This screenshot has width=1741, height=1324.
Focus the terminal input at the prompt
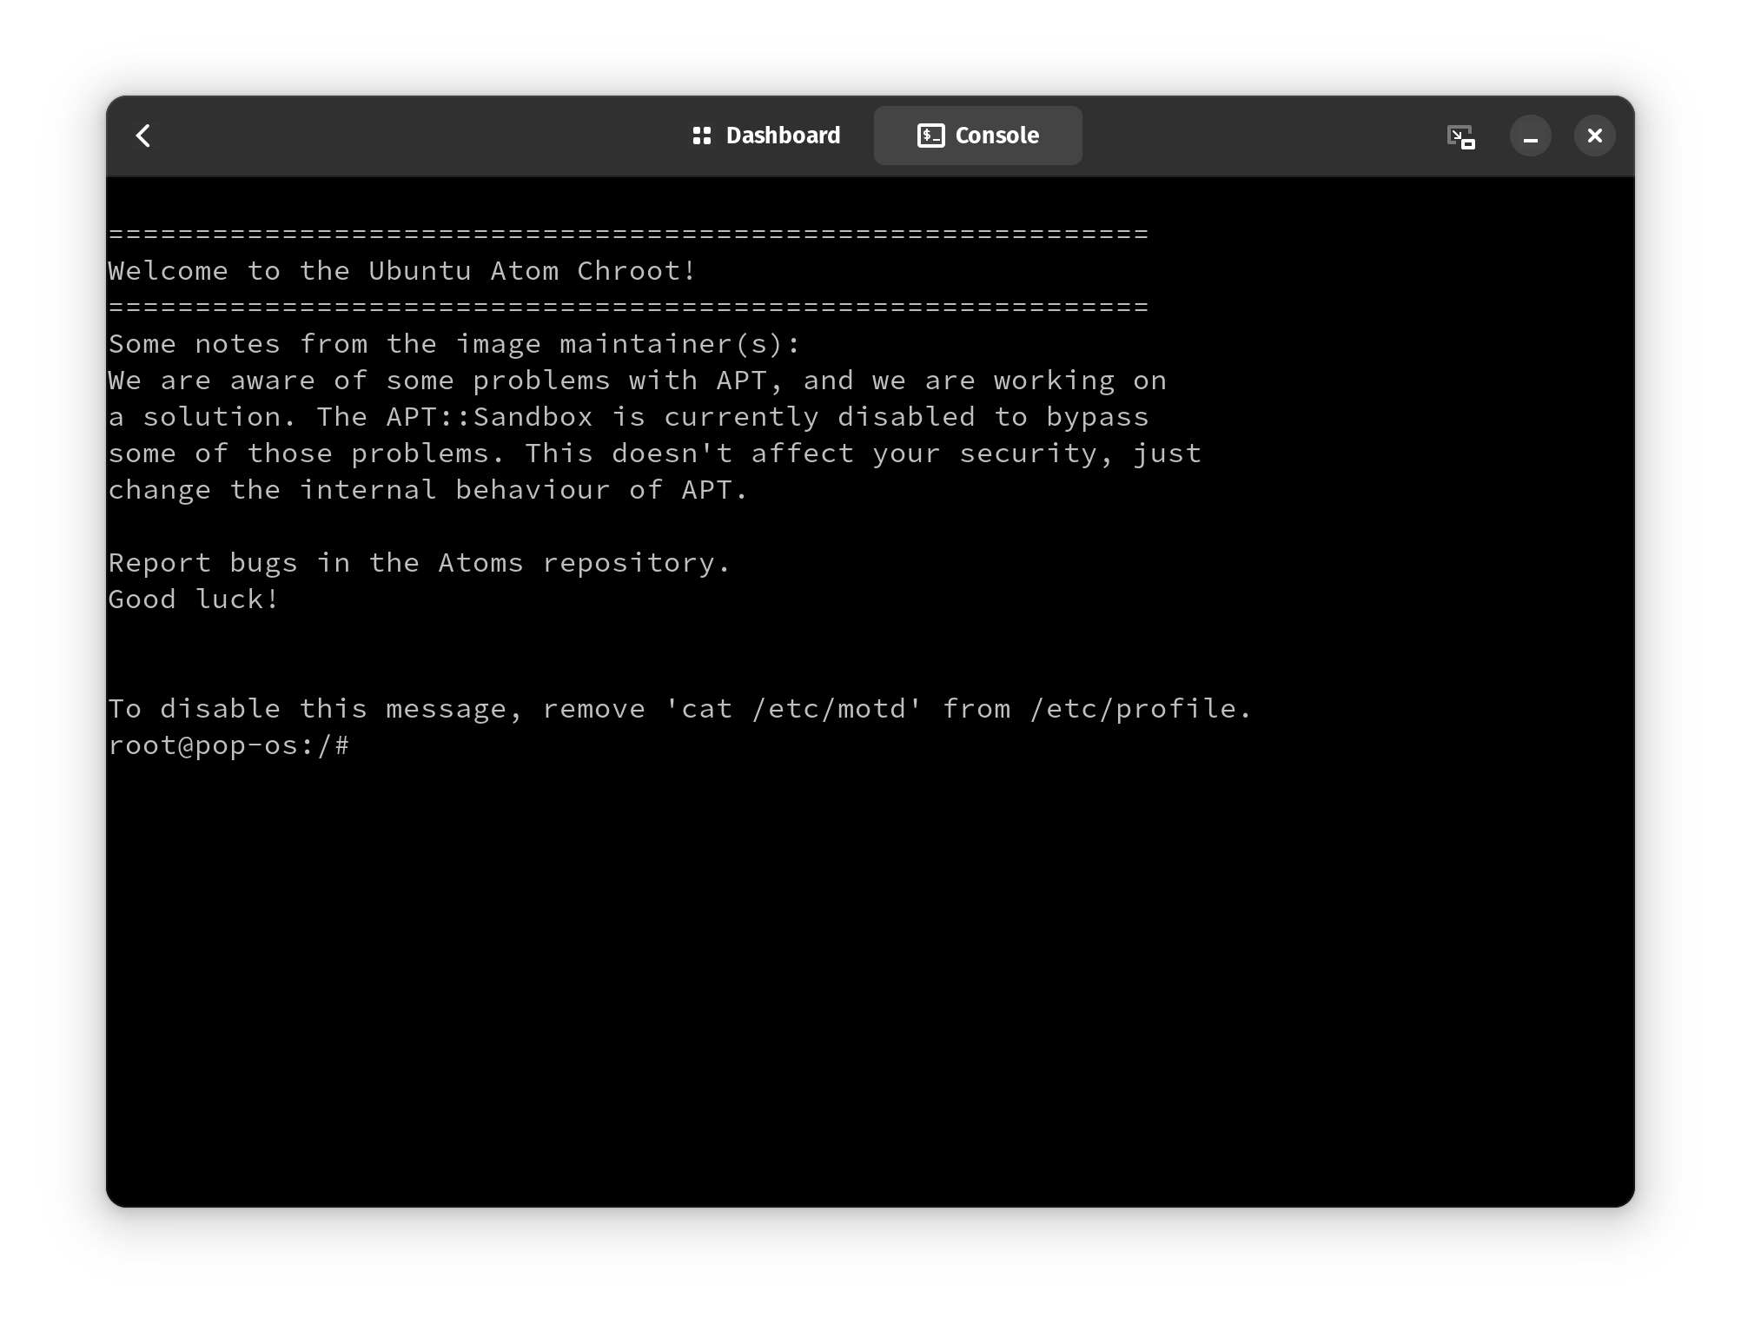coord(374,745)
